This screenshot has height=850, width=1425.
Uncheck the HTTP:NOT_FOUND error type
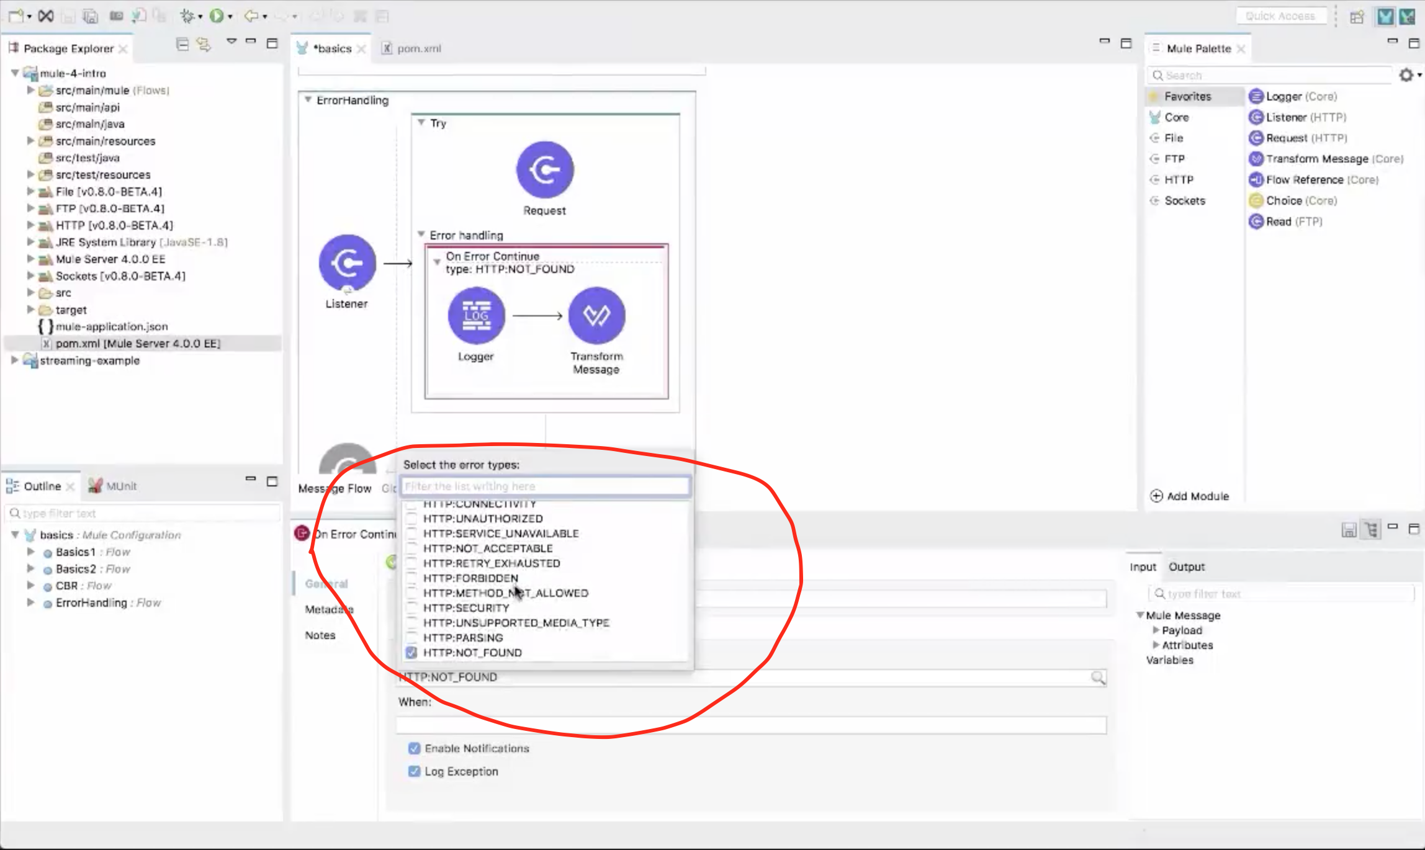click(411, 652)
